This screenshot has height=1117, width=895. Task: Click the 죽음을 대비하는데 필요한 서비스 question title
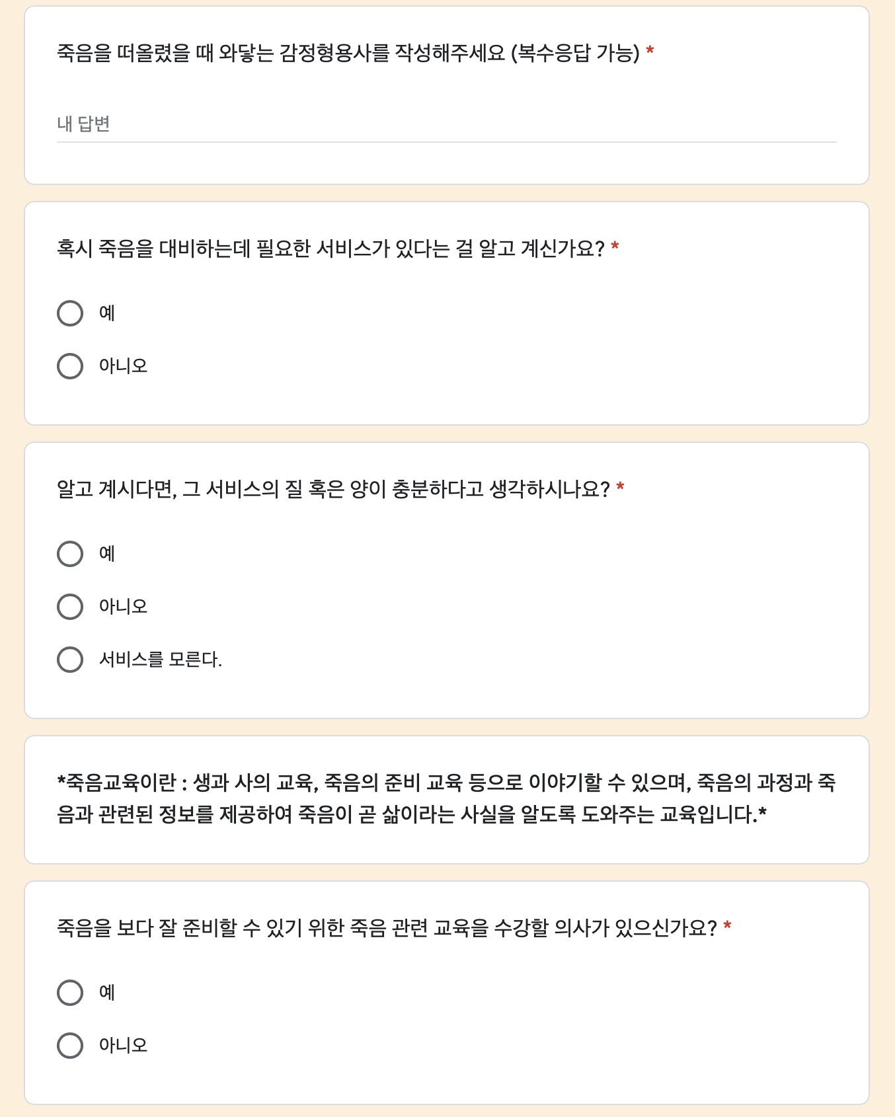point(331,249)
